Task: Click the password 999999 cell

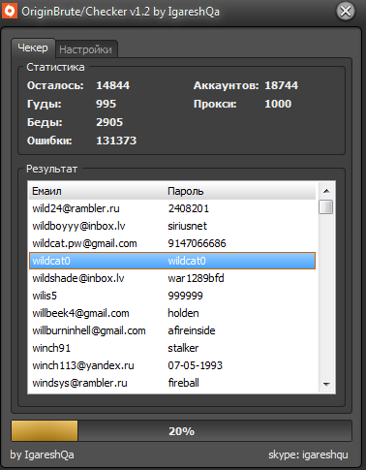Action: (185, 296)
